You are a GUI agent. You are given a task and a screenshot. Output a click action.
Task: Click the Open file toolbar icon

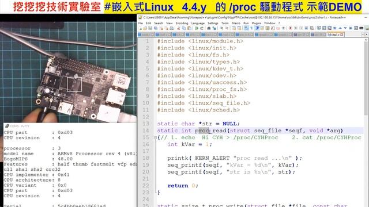click(x=145, y=28)
